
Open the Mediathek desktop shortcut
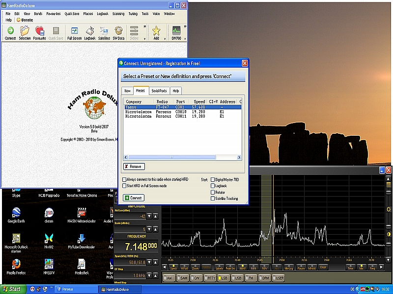click(82, 267)
